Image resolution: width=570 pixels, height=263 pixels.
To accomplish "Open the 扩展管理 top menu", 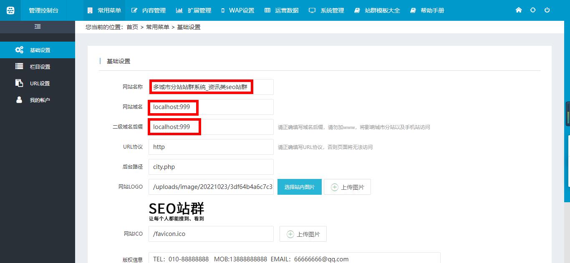I will [194, 10].
